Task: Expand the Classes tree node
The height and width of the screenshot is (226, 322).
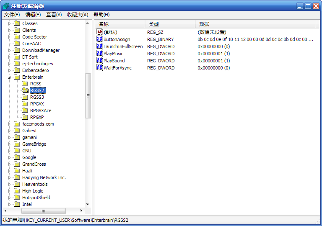Action: click(9, 23)
